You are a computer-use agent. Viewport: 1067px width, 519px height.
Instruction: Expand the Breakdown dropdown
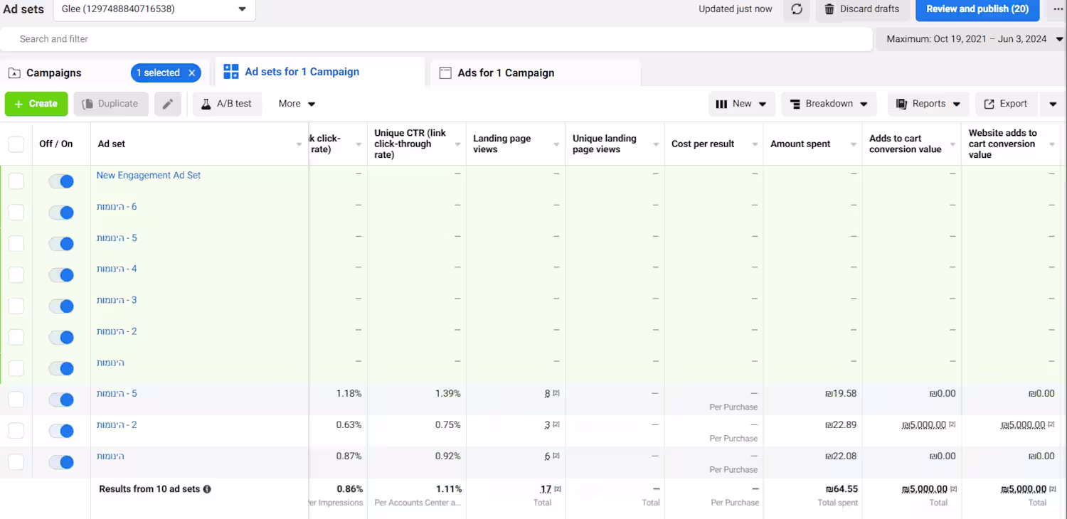829,104
